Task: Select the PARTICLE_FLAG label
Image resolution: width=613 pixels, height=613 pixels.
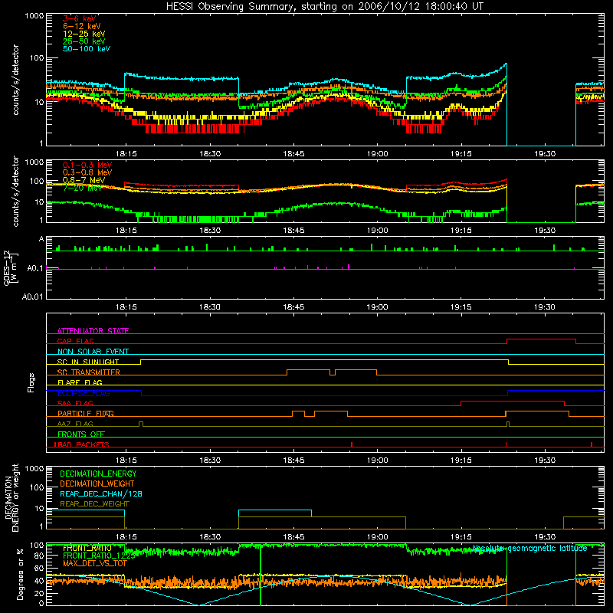Action: coord(86,414)
